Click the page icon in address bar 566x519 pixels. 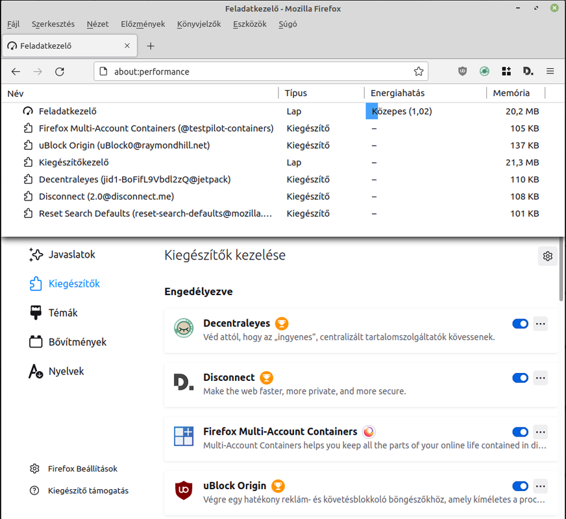[104, 71]
